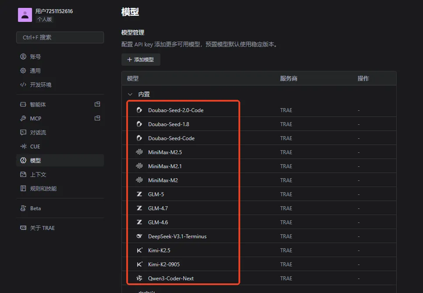Viewport: 423px width, 293px height.
Task: Click the 上下文 context icon
Action: click(x=23, y=174)
